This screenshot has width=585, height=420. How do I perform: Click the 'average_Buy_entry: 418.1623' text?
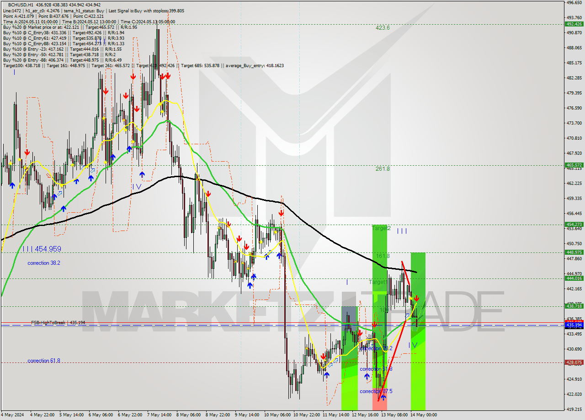click(x=254, y=66)
